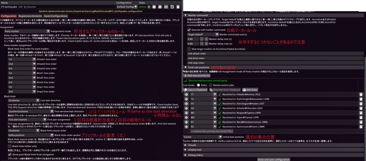Delete the Viper@Tiamat row via trash
Viewport: 366px width, 161px height.
coord(361,117)
